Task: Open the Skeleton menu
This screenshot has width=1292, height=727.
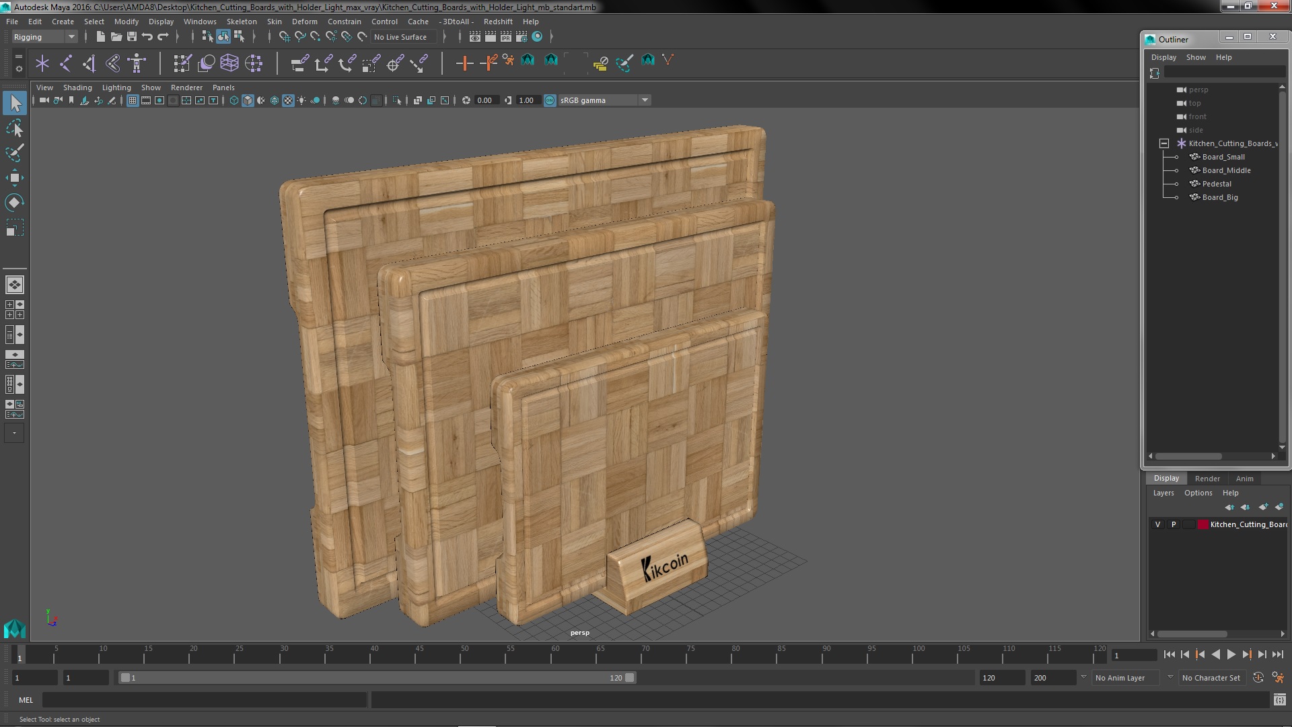Action: (242, 22)
